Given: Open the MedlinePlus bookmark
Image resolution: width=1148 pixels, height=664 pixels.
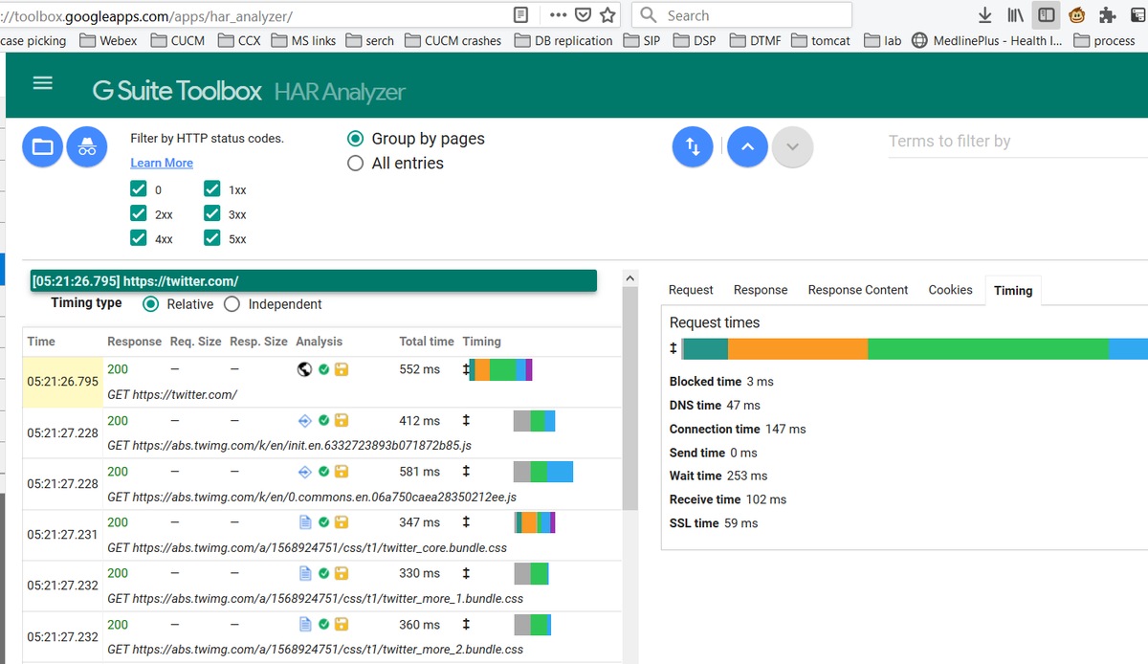Looking at the screenshot, I should pos(987,41).
